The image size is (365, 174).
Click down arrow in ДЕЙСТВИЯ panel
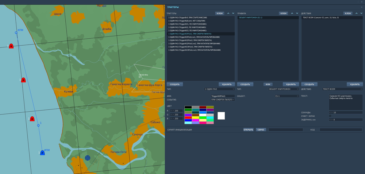(361, 13)
